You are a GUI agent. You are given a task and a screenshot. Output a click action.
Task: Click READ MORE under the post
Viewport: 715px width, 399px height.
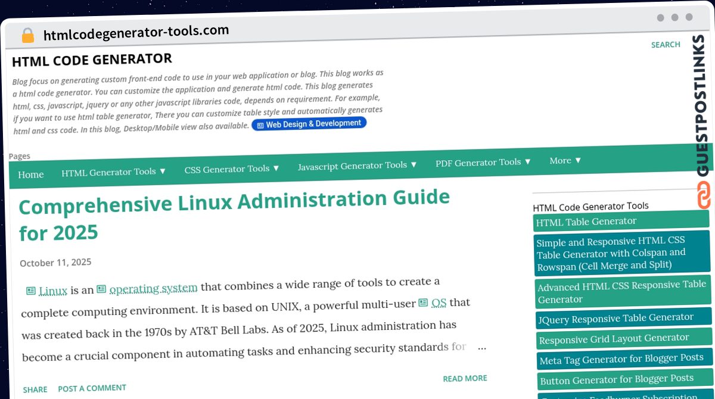click(x=465, y=378)
